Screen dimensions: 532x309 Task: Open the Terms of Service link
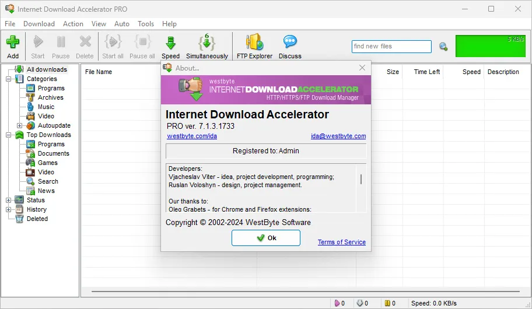342,242
